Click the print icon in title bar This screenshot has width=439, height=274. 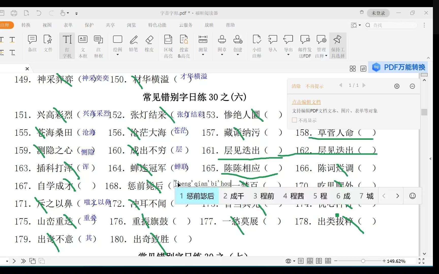pyautogui.click(x=14, y=13)
